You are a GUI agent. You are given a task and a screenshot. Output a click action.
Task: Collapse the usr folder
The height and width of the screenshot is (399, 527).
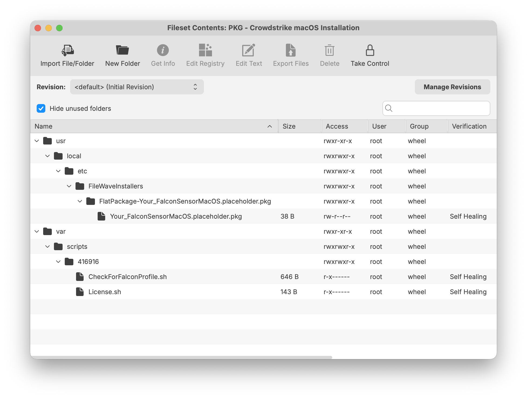point(37,141)
